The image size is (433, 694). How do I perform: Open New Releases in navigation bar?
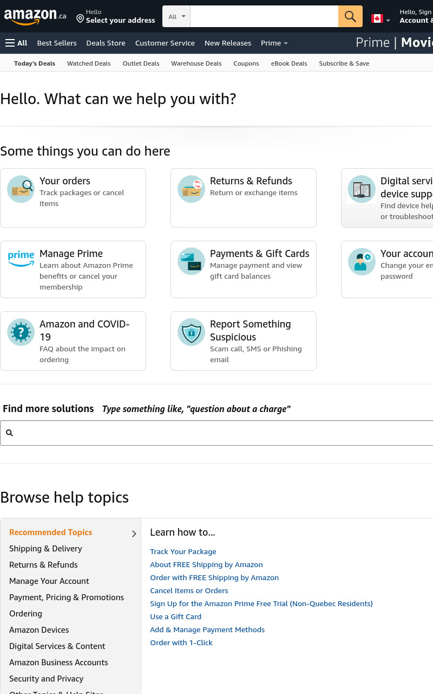(x=228, y=43)
